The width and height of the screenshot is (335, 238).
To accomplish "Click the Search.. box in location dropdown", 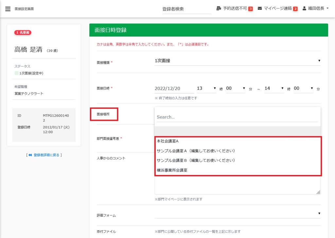I will pos(237,117).
